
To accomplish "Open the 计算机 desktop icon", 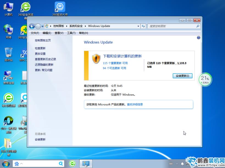I will (9, 9).
